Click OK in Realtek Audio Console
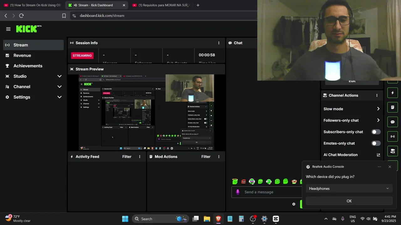The width and height of the screenshot is (401, 225). pos(349,201)
